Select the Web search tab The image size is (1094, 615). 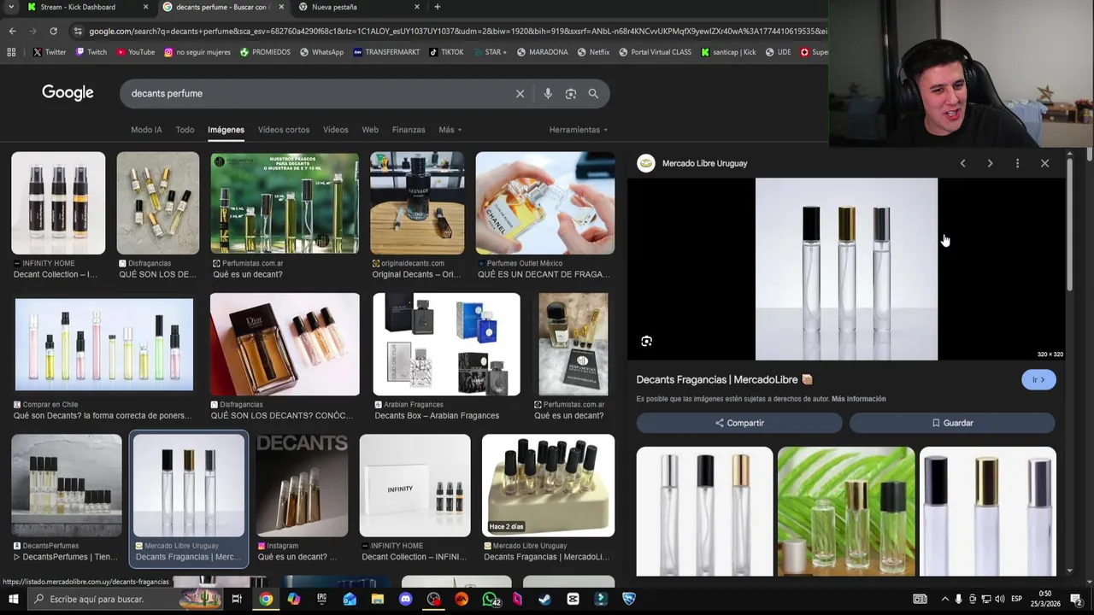370,130
